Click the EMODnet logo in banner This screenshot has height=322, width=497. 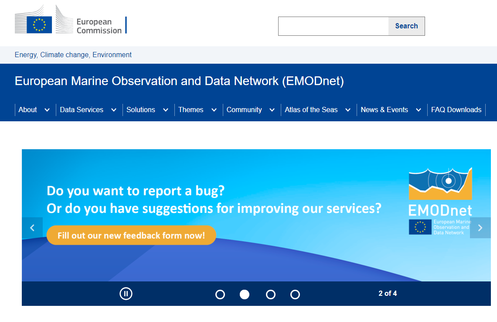pyautogui.click(x=440, y=201)
